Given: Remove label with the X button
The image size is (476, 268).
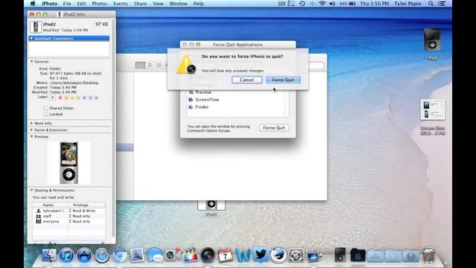Looking at the screenshot, I should click(x=53, y=98).
